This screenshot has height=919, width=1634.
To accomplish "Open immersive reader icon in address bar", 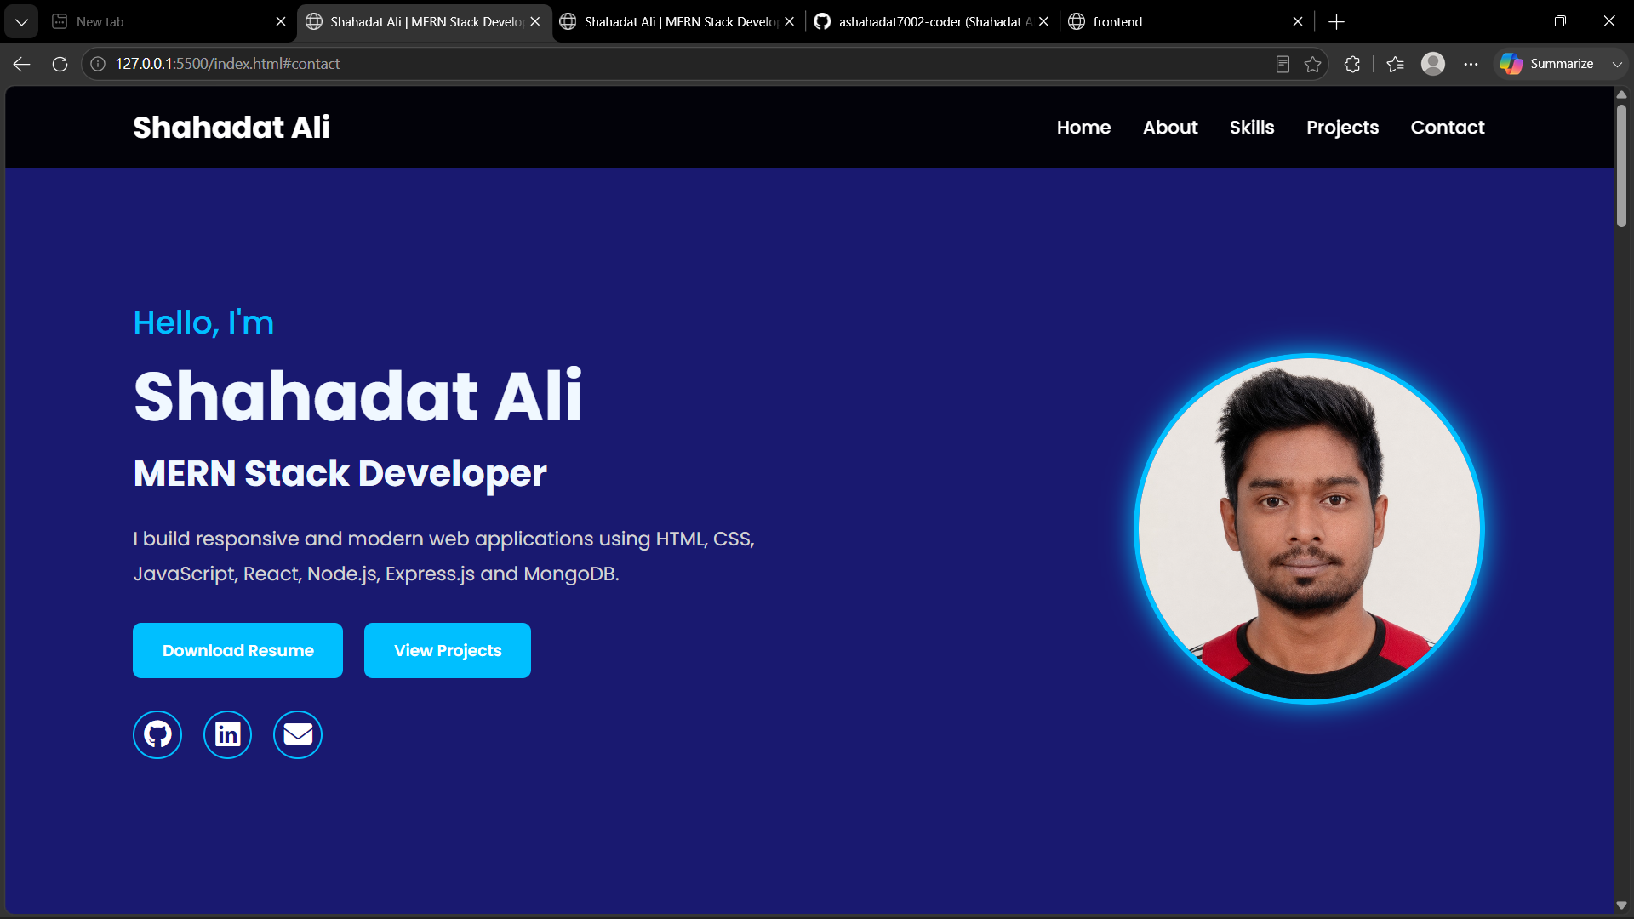I will (x=1283, y=64).
